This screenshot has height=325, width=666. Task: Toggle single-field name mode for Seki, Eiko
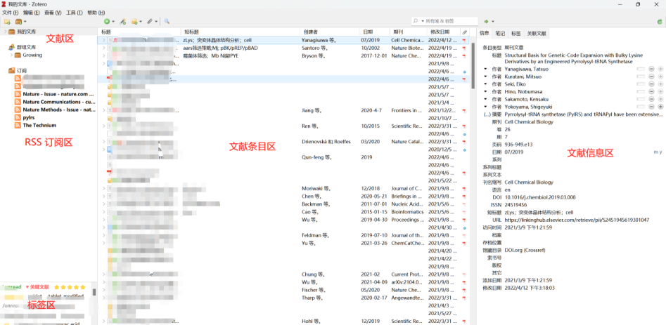click(641, 84)
